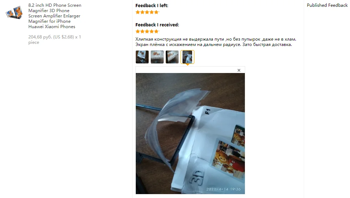Click the enlarged review photo of packaging
This screenshot has height=198, width=350.
coord(190,134)
